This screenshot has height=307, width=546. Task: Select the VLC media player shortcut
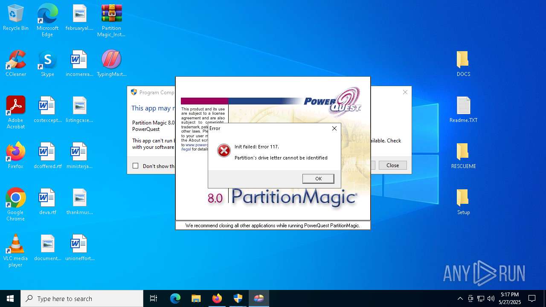click(16, 251)
